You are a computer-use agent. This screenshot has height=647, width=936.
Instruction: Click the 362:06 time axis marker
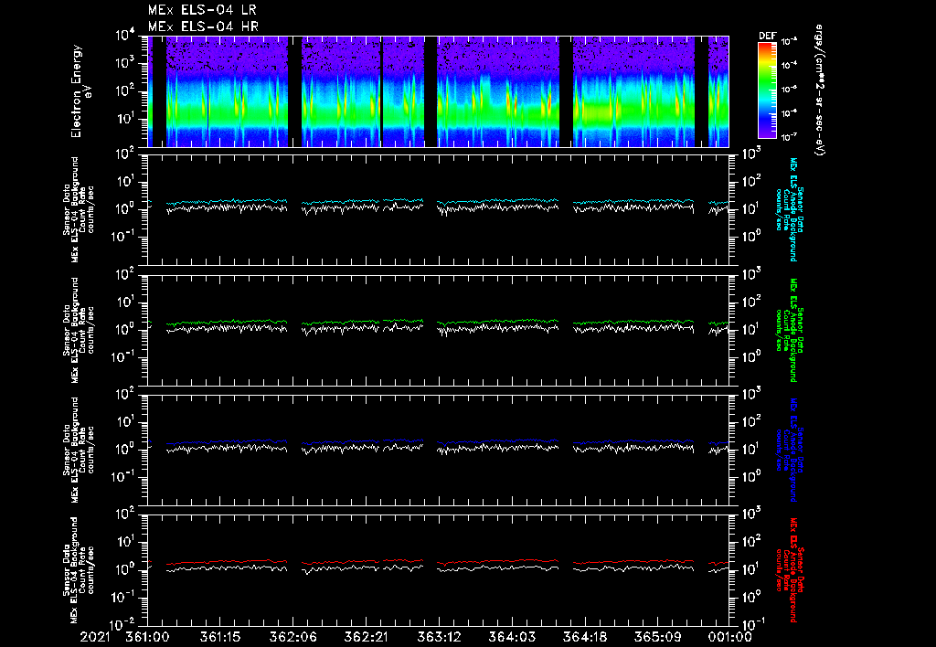(x=293, y=635)
